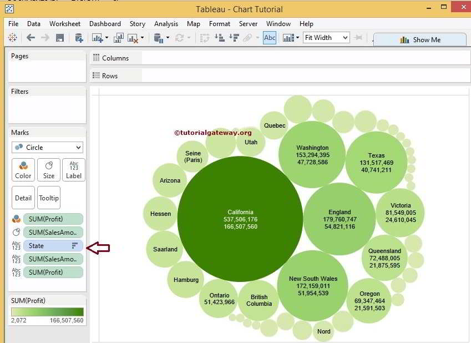Click the Tooltip button in Marks card
The image size is (471, 343).
tap(49, 198)
